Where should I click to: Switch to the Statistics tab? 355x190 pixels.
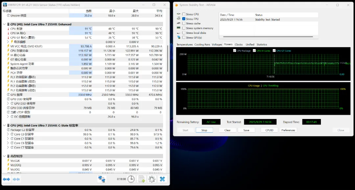point(262,45)
